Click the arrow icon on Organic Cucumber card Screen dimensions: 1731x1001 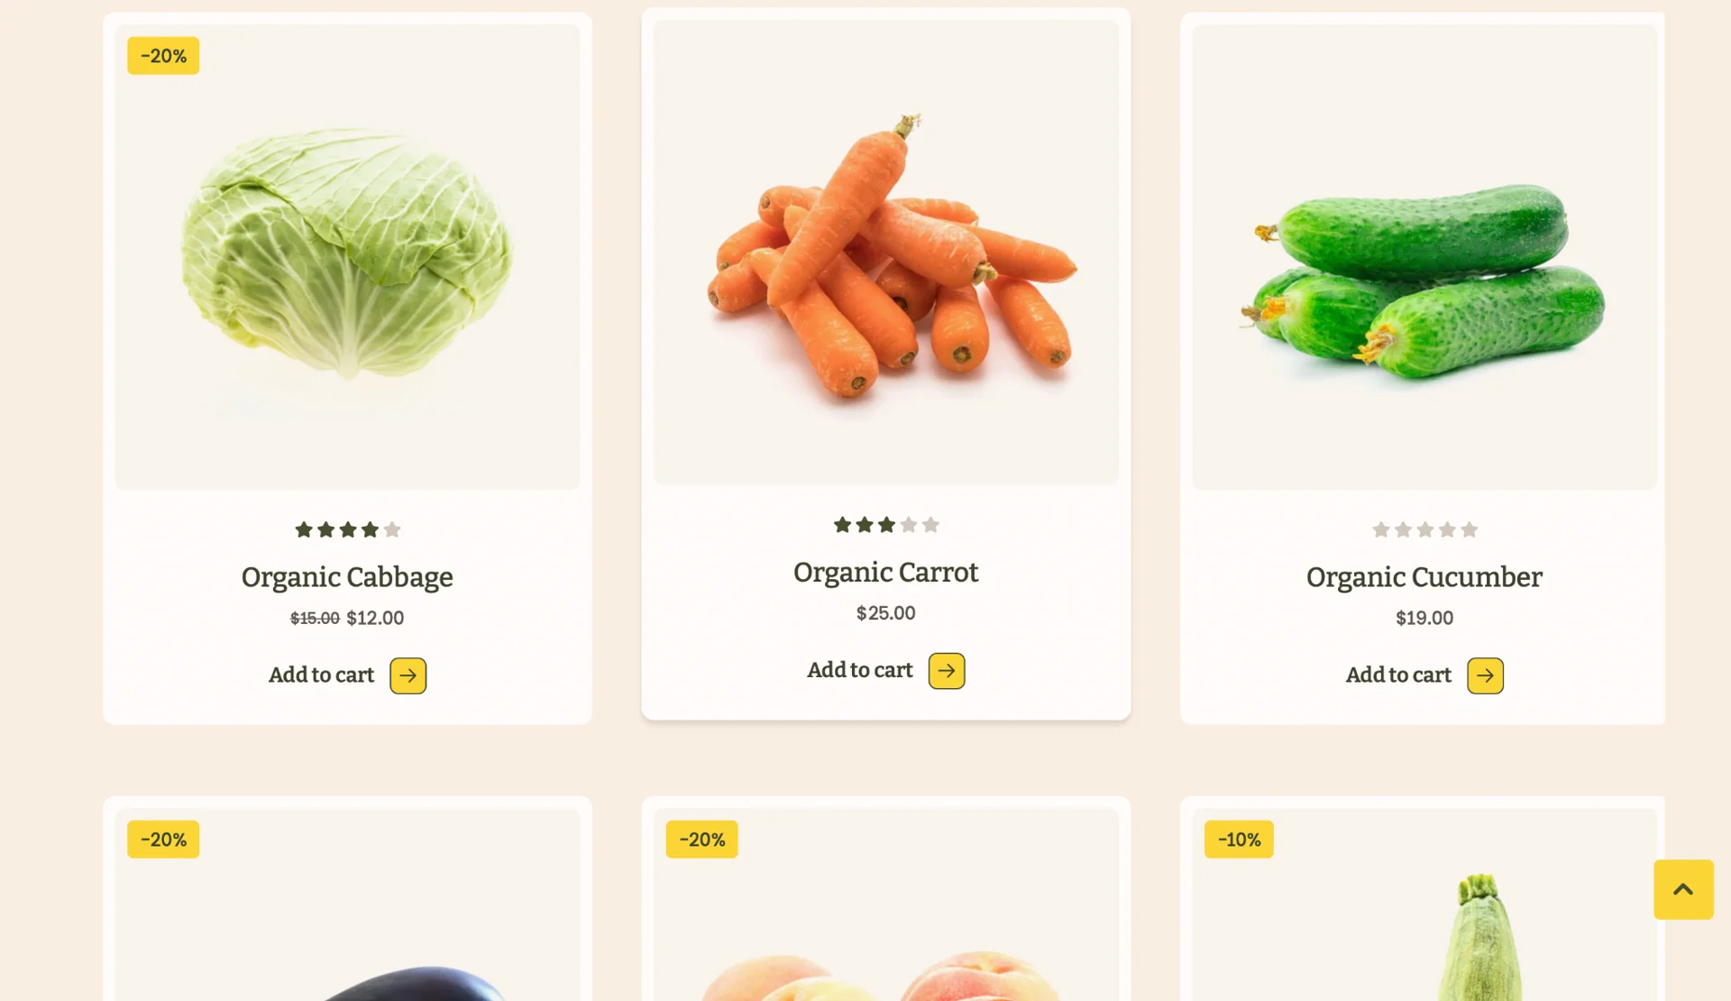click(x=1485, y=675)
